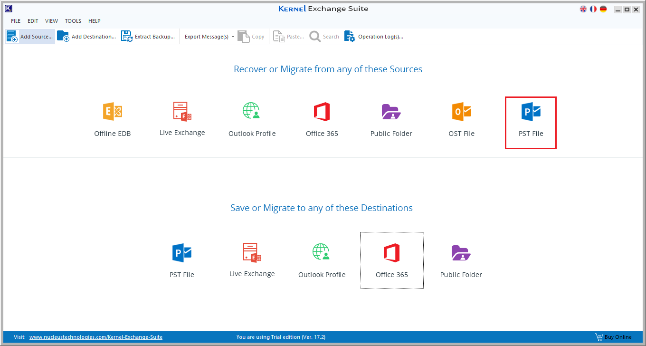Open the EDIT menu

pyautogui.click(x=33, y=21)
